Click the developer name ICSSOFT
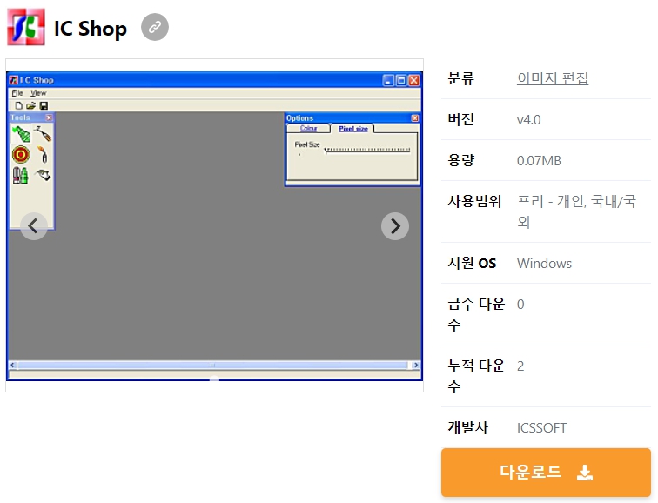The width and height of the screenshot is (658, 503). click(541, 428)
